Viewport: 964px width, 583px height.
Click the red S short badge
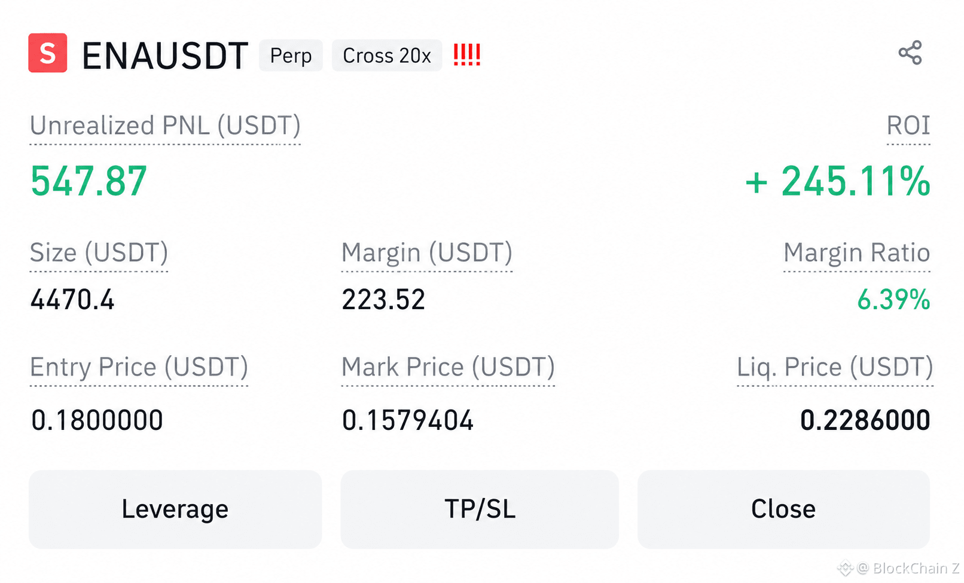[x=48, y=53]
